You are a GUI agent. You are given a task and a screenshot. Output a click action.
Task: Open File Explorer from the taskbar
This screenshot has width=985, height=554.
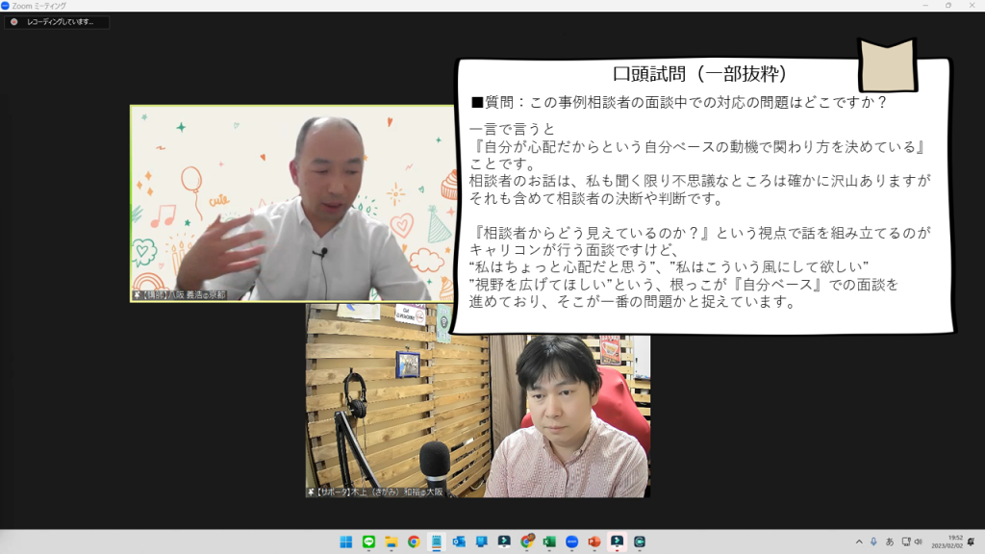click(x=391, y=541)
